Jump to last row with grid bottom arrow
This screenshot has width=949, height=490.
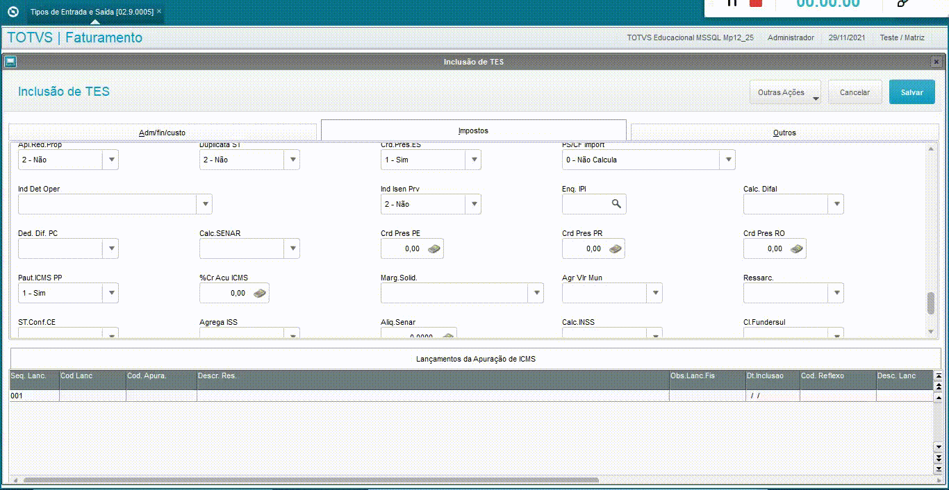pos(939,468)
